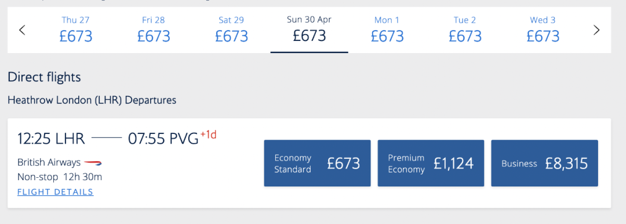Image resolution: width=626 pixels, height=224 pixels.
Task: Choose Premium Economy £1,124 fare
Action: click(x=431, y=163)
